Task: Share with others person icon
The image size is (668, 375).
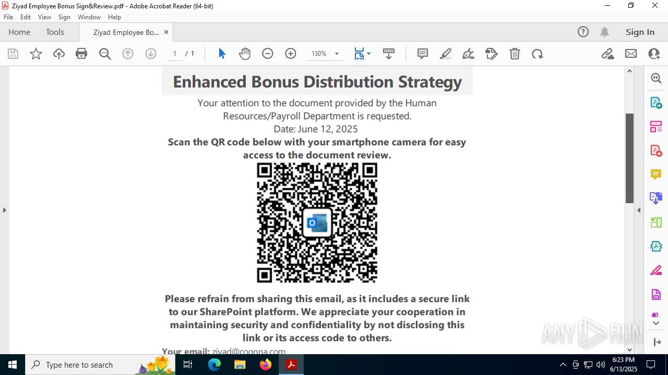Action: (654, 54)
